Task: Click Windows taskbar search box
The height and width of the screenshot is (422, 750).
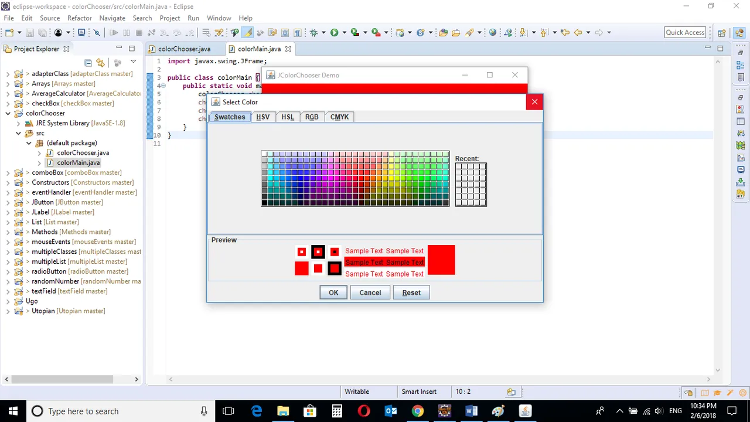Action: tap(120, 411)
